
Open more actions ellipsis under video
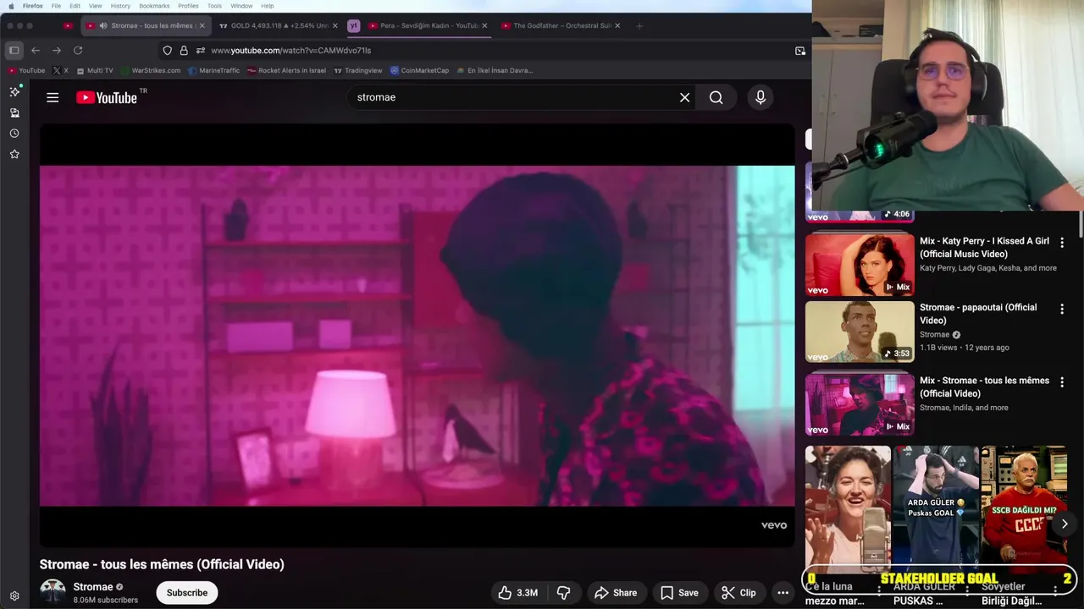click(783, 593)
